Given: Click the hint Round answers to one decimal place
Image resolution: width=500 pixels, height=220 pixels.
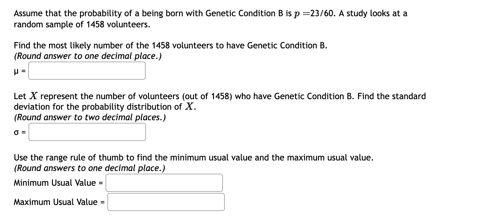Looking at the screenshot, I should [90, 168].
